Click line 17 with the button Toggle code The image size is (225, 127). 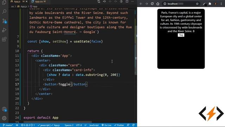point(65,84)
